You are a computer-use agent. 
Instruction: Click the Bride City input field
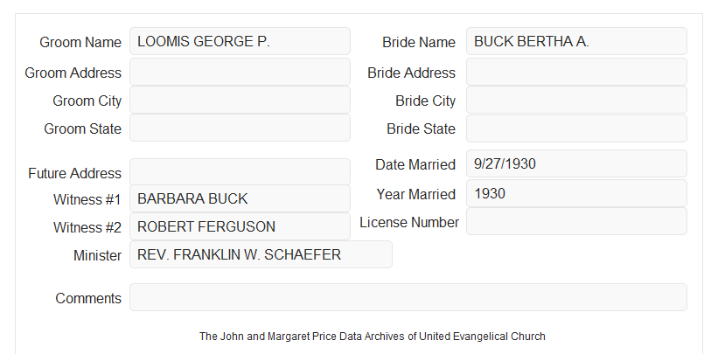pyautogui.click(x=576, y=100)
